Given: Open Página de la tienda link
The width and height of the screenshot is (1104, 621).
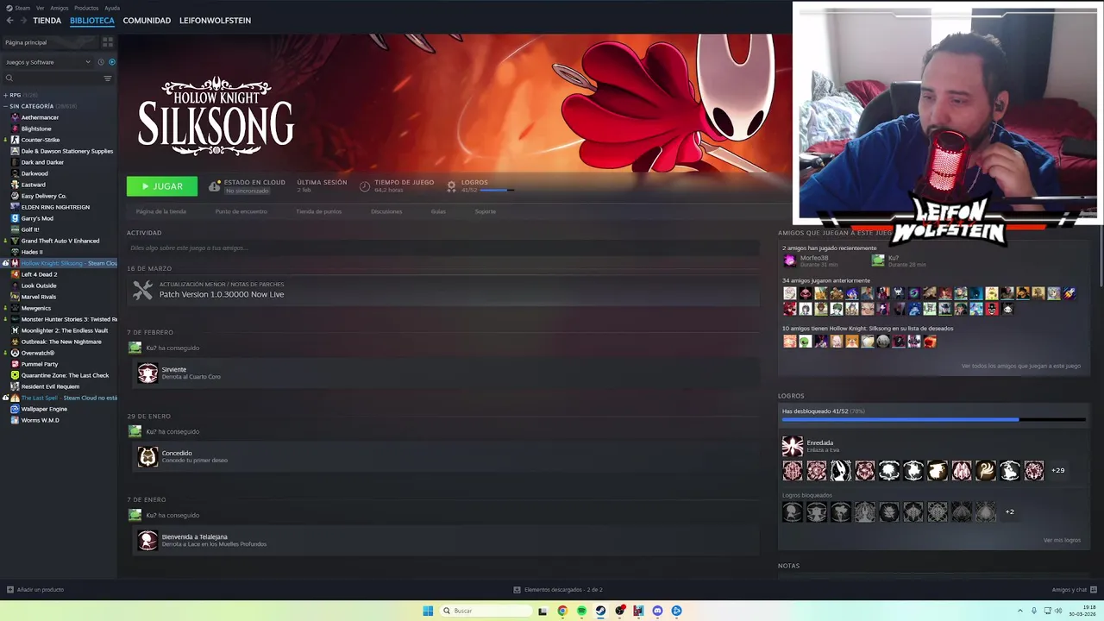Looking at the screenshot, I should (x=160, y=211).
